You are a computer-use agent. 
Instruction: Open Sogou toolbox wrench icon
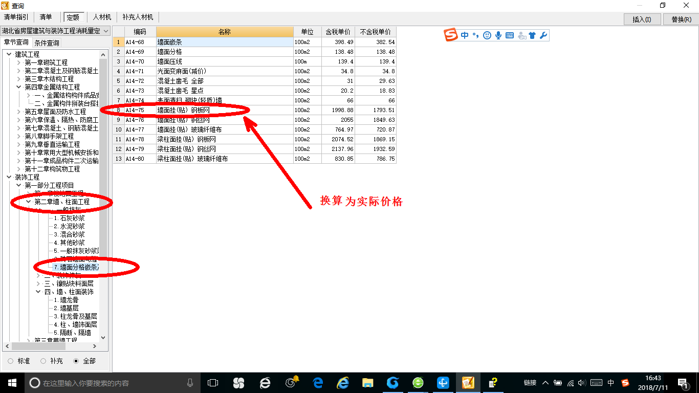tap(543, 35)
